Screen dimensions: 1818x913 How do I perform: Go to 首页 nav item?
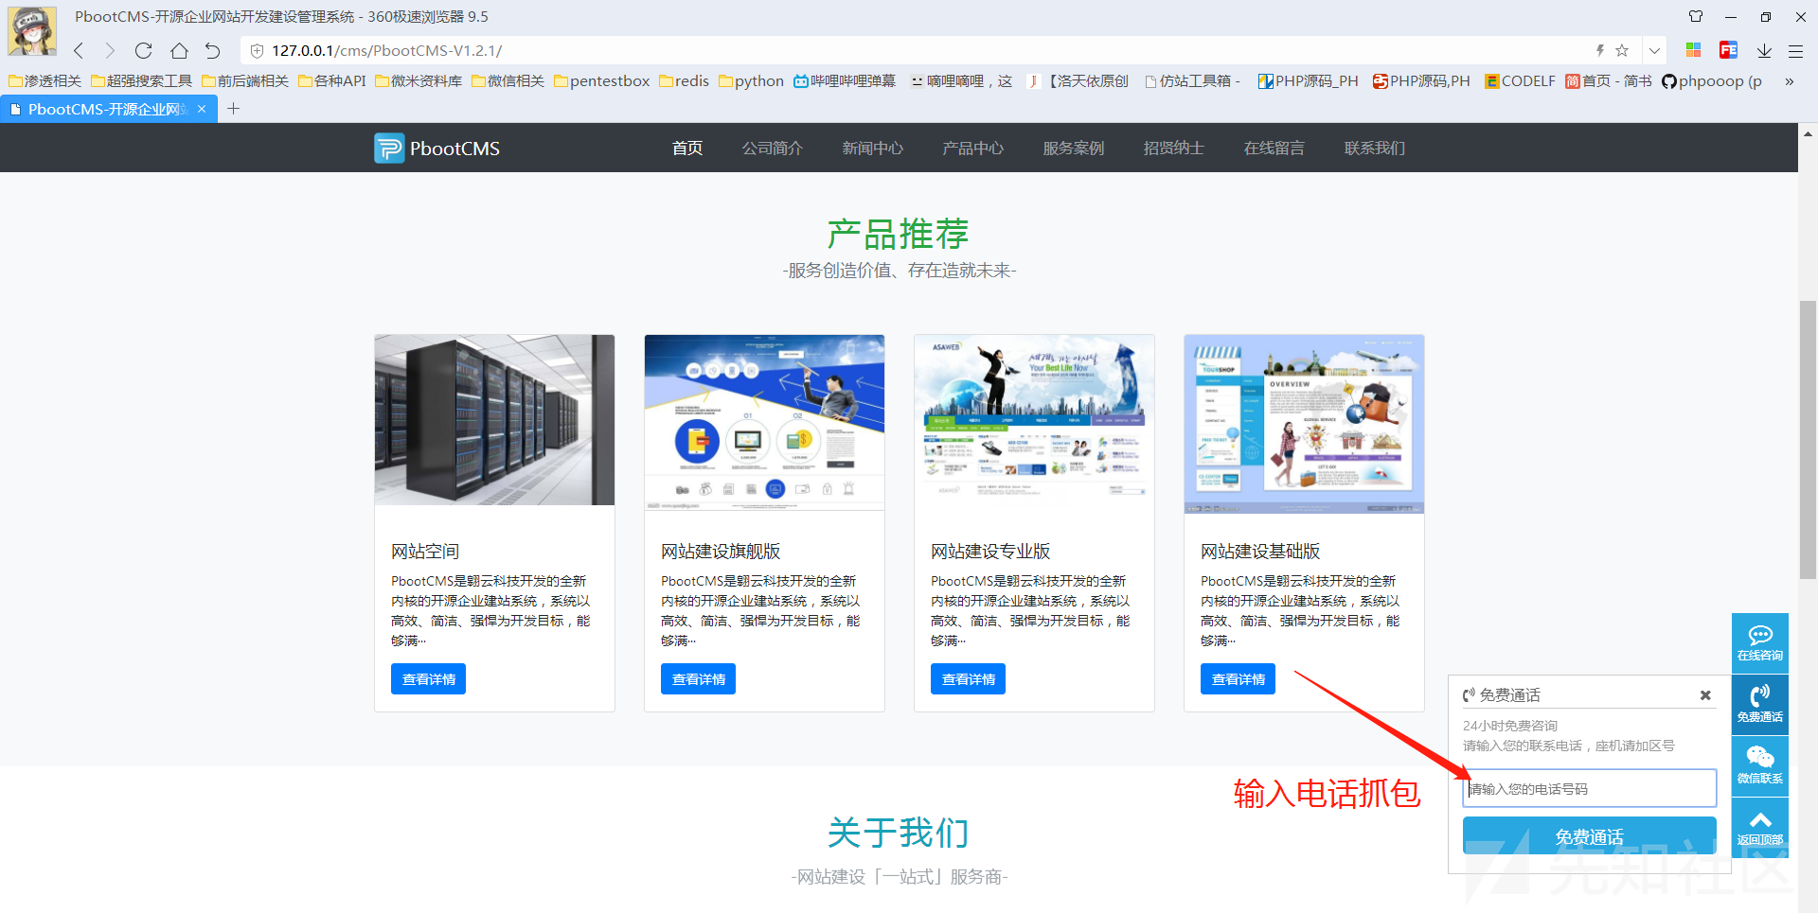pos(687,149)
